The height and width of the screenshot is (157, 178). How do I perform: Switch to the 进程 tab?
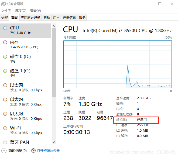pos(5,18)
